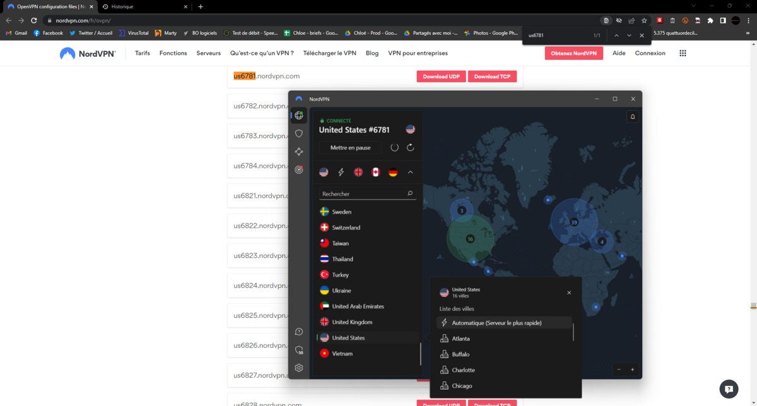Viewport: 757px width, 406px height.
Task: Open a new browser tab
Action: click(x=201, y=6)
